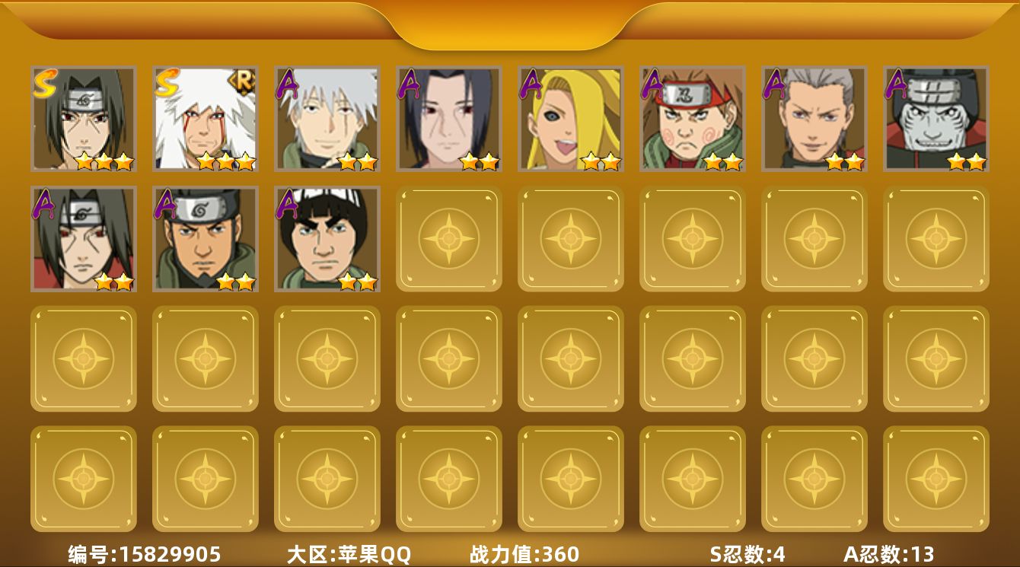Select the blue shark-faced A-rank ninja

(x=936, y=119)
